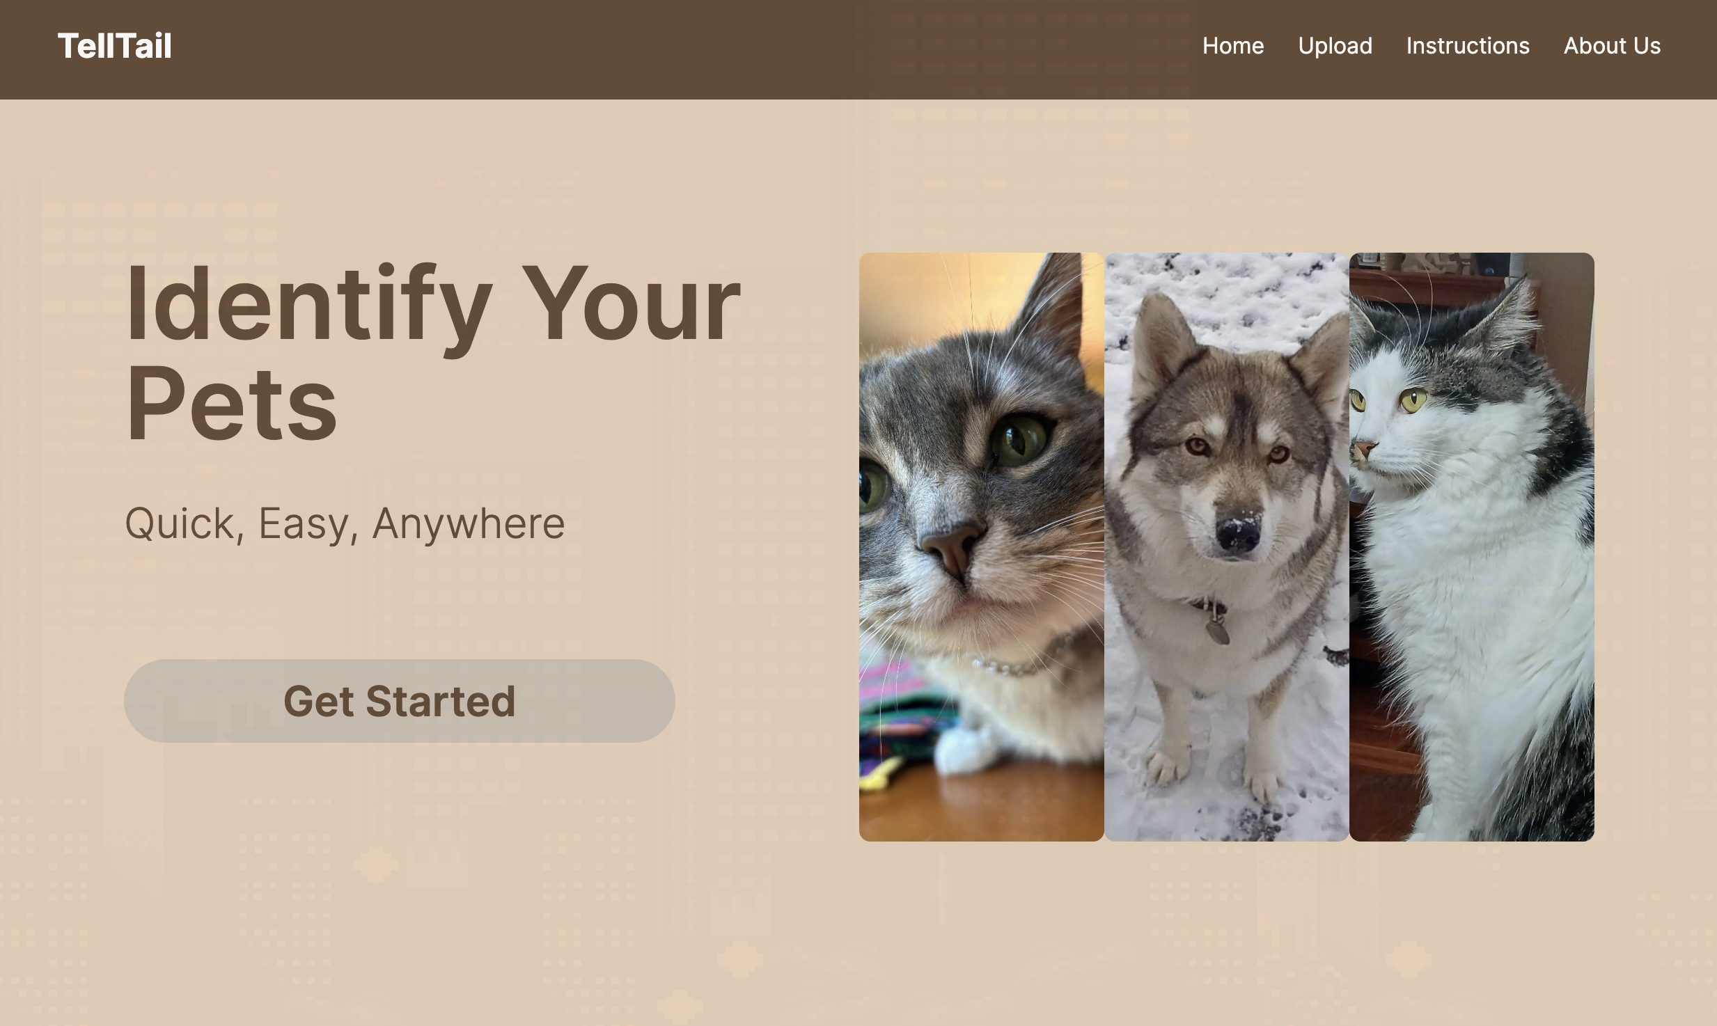
Task: Click the husky's snow-dusted black nose
Action: pyautogui.click(x=1239, y=533)
